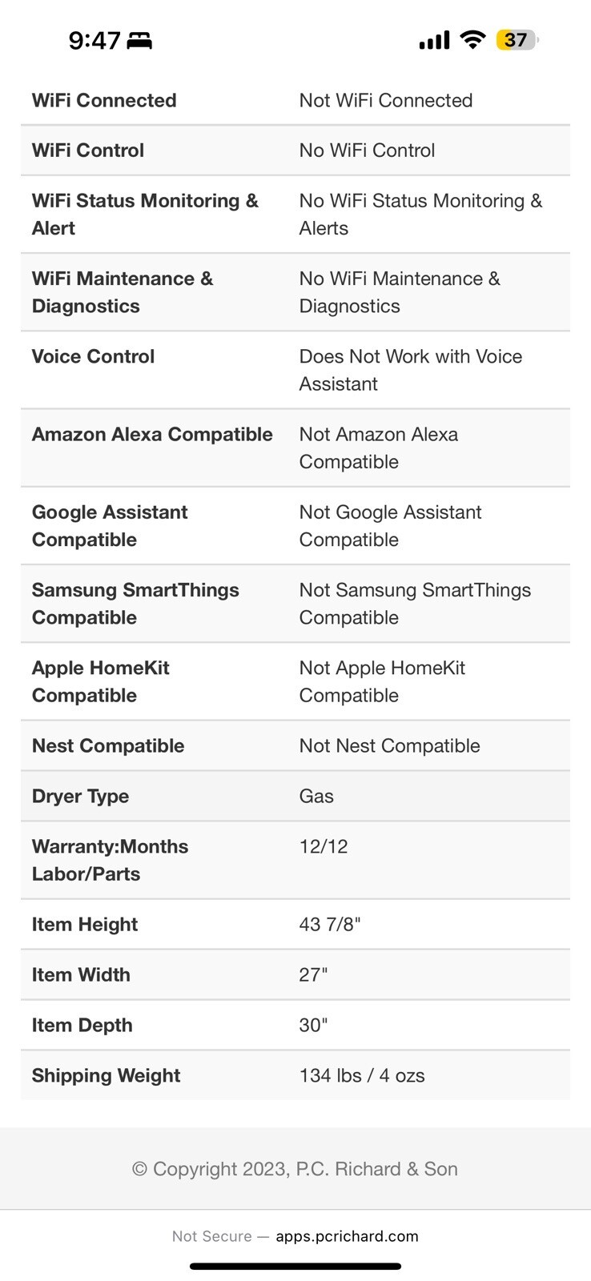Tap the Voice Control specification row
Screen dimensions: 591x1281
295,370
